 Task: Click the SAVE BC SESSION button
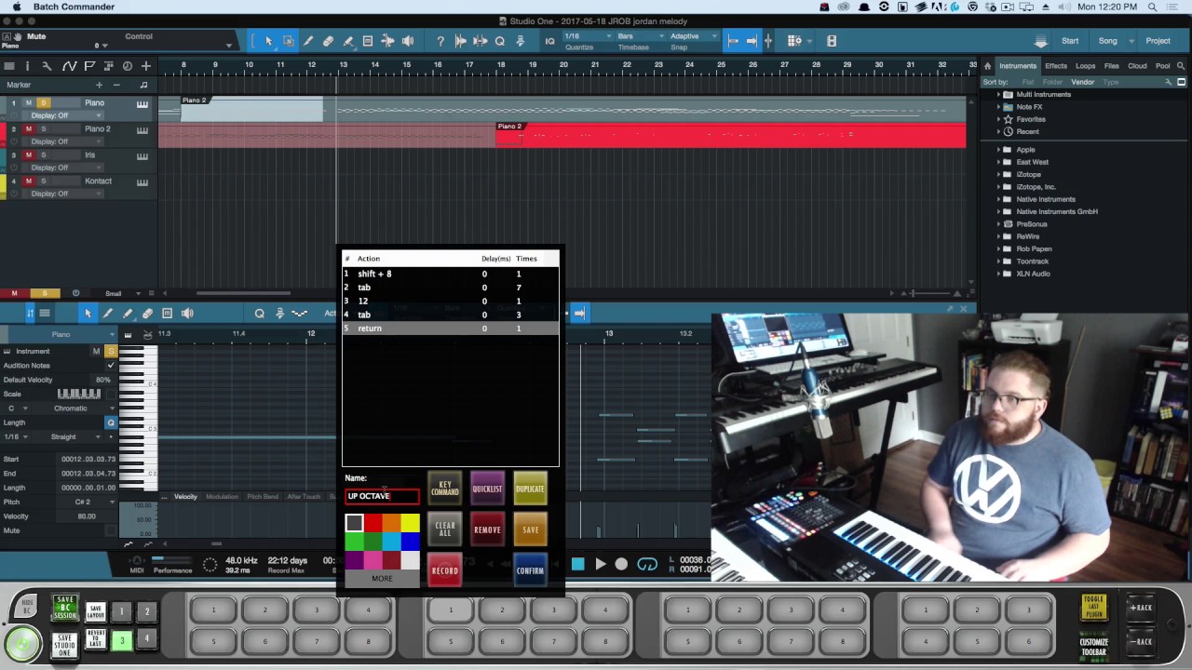click(x=64, y=609)
